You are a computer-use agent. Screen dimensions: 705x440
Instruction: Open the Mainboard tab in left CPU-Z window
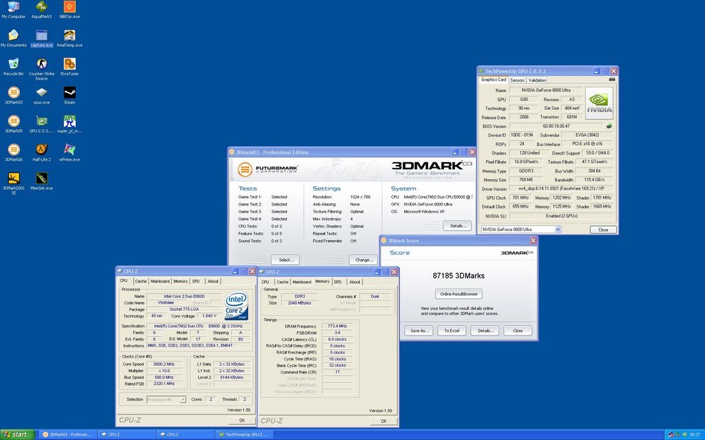click(x=160, y=281)
